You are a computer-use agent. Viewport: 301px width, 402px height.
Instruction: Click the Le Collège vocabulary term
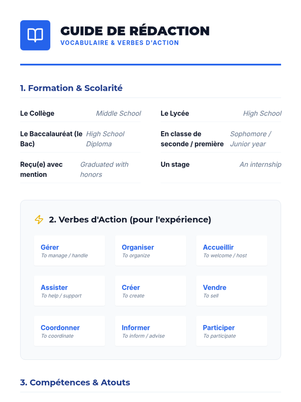(x=37, y=113)
